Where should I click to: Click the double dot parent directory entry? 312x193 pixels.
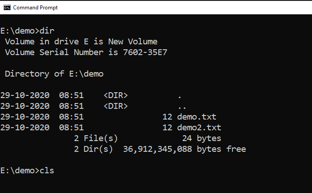[182, 108]
